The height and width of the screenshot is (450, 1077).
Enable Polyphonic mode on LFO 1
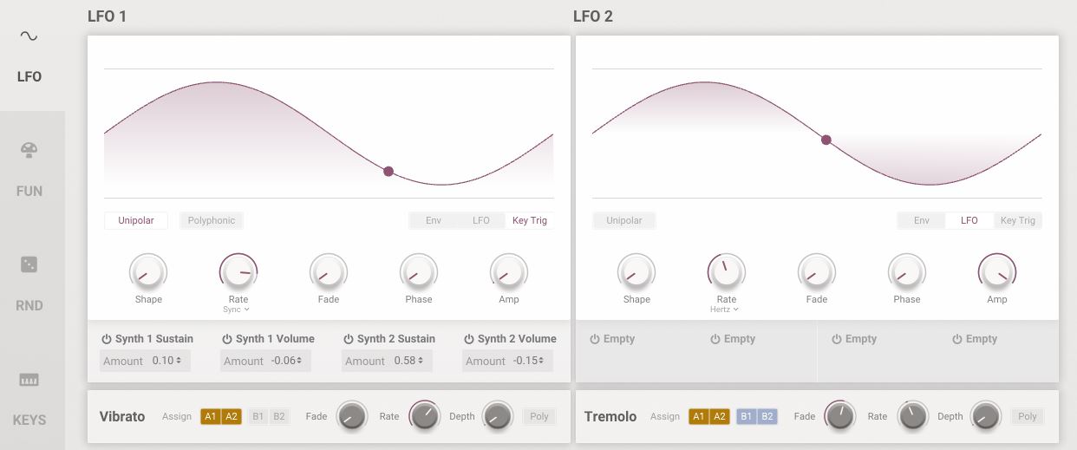click(x=212, y=220)
